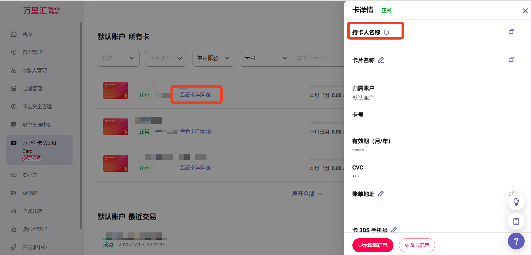531x255 pixels.
Task: Open 全球开店 menu item
Action: point(32,211)
